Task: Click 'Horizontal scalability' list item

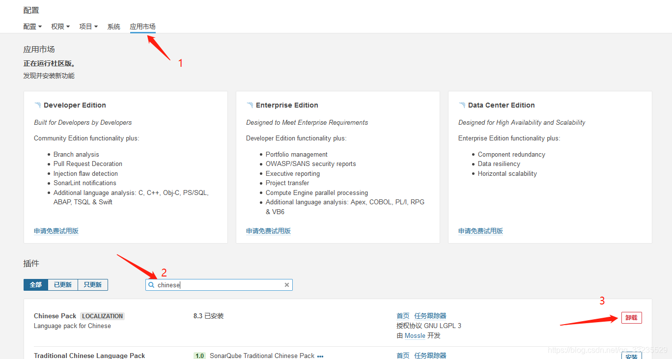Action: coord(507,173)
